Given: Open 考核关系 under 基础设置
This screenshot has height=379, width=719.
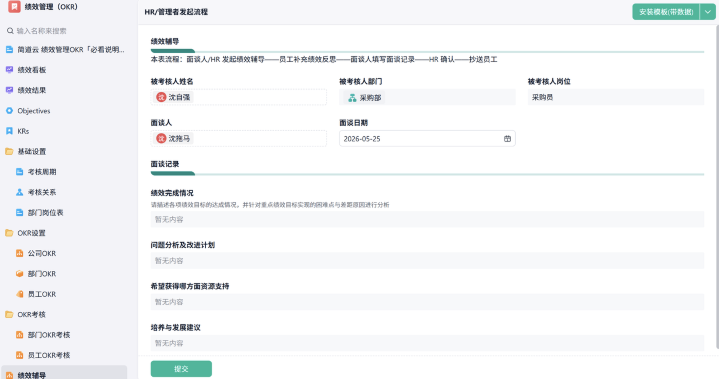Looking at the screenshot, I should pos(42,192).
